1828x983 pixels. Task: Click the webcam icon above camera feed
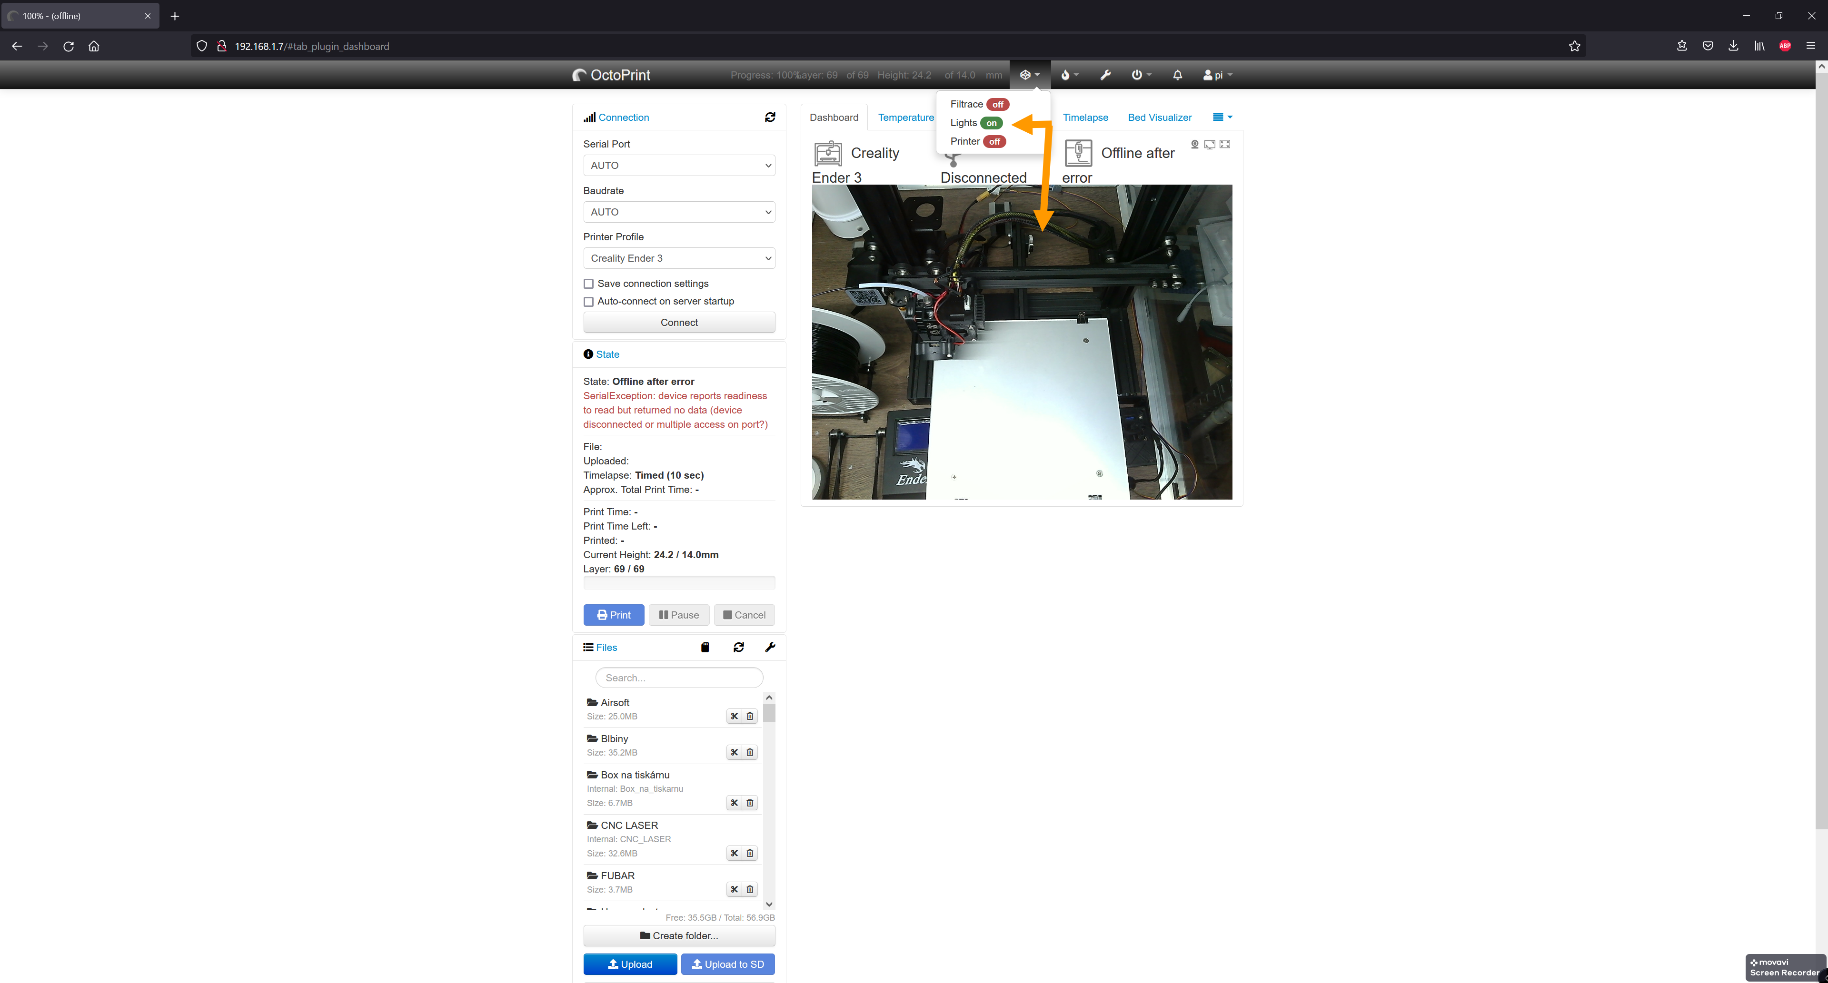1195,144
